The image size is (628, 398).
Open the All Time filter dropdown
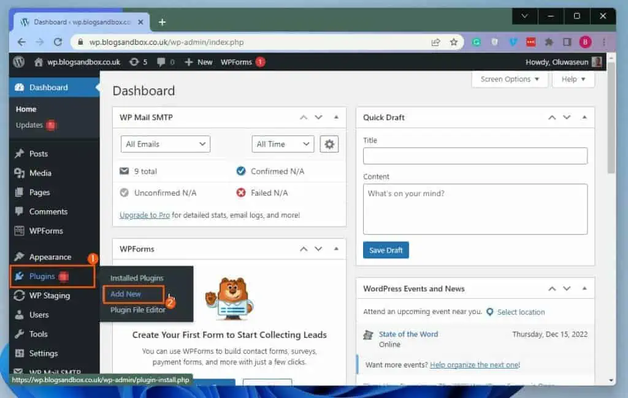282,144
